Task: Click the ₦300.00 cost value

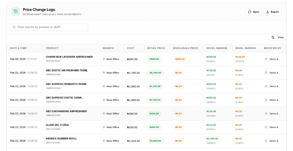Action: pyautogui.click(x=132, y=114)
